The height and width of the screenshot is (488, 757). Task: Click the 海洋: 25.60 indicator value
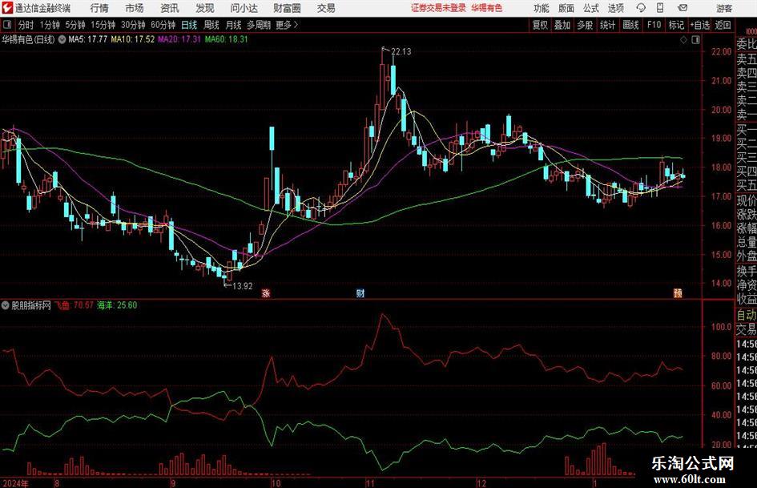point(117,305)
